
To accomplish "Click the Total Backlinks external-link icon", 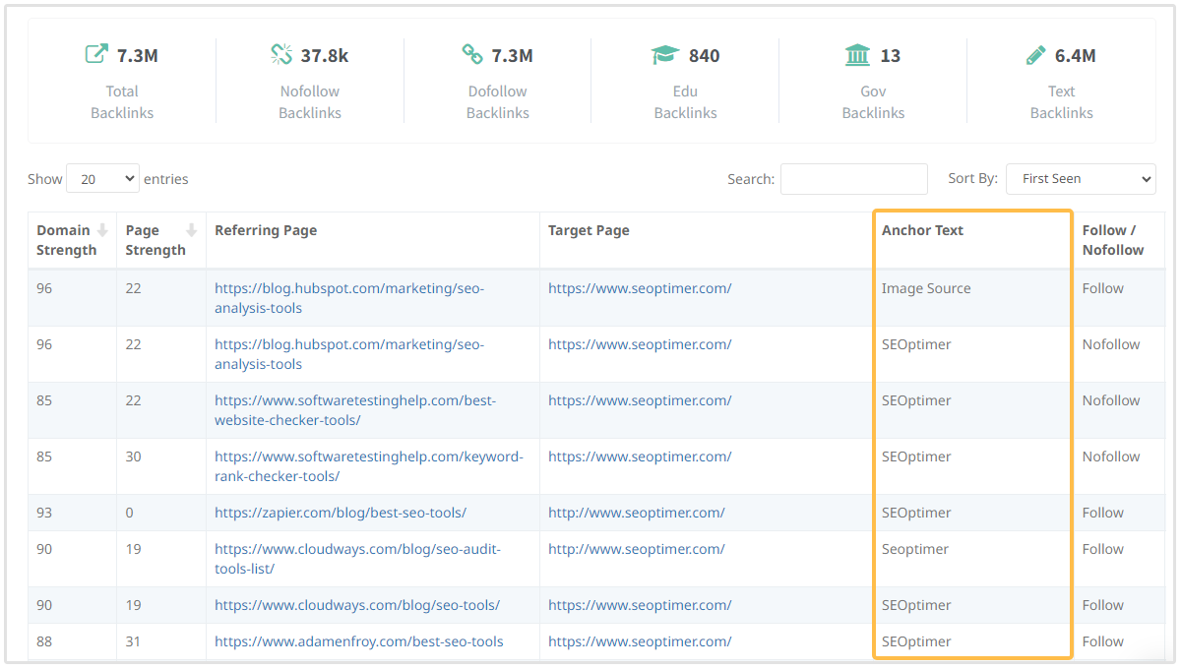I will [x=95, y=55].
